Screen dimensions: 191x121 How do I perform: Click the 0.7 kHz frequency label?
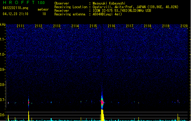click(x=3, y=100)
